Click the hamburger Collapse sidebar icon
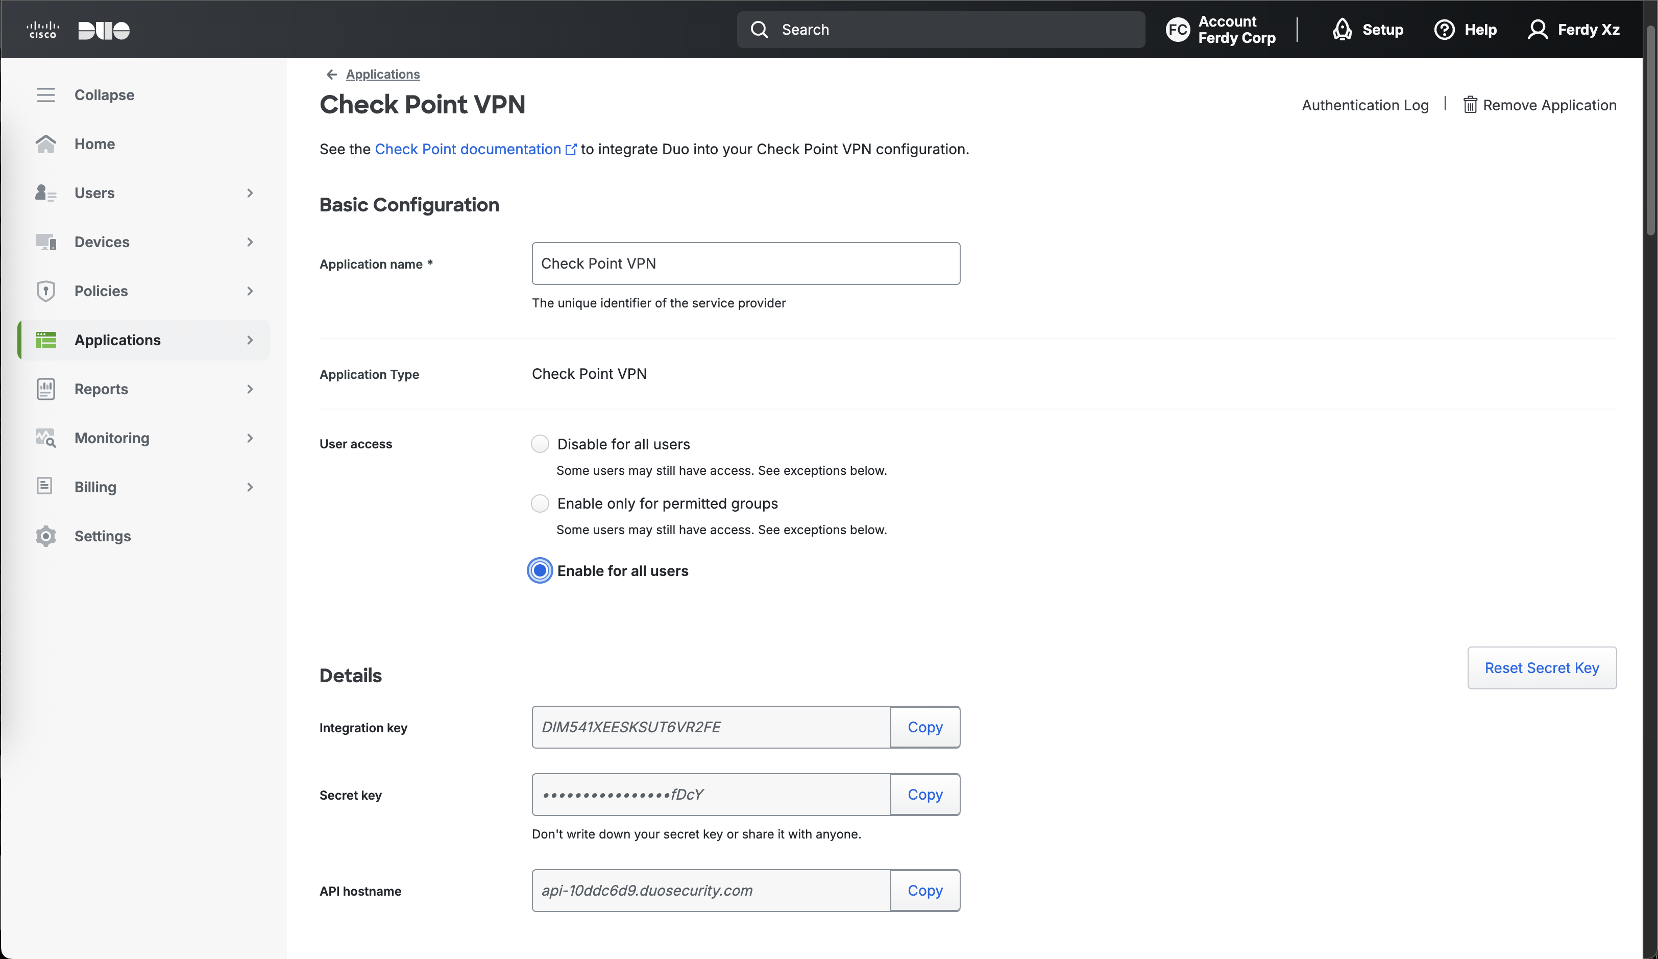The height and width of the screenshot is (959, 1658). (x=45, y=95)
